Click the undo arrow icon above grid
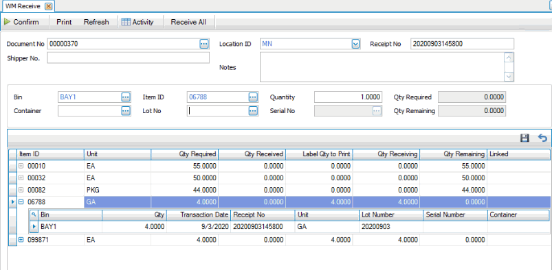 click(542, 138)
